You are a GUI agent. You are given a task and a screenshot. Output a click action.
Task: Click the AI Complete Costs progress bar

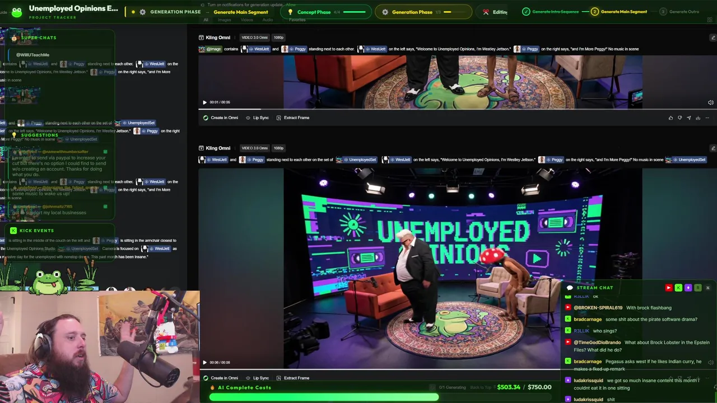tap(380, 397)
